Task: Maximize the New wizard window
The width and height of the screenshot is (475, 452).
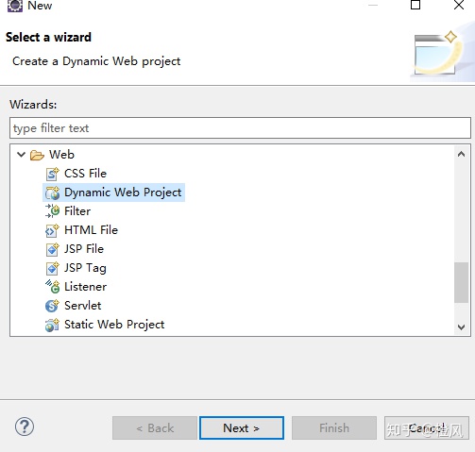Action: tap(416, 5)
